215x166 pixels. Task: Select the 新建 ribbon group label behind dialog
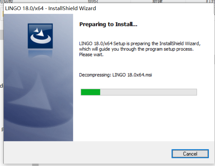pyautogui.click(x=158, y=1)
